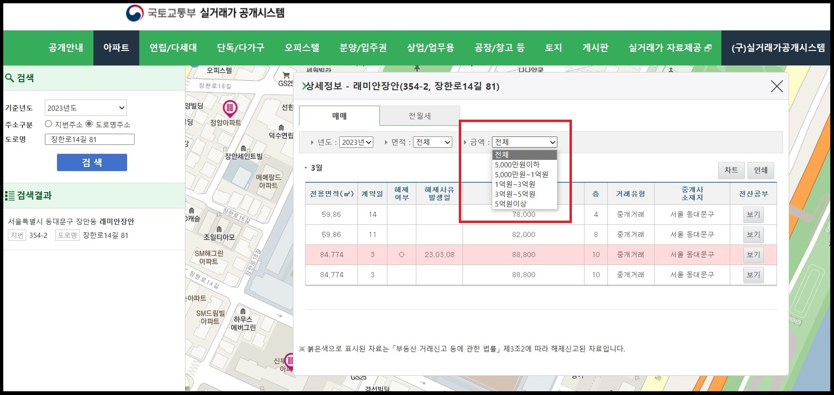Open the 공장/창고 등 menu

click(x=499, y=48)
